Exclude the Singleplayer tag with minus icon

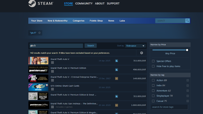point(188,96)
